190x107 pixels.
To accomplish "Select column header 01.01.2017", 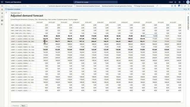I will point(40,22).
